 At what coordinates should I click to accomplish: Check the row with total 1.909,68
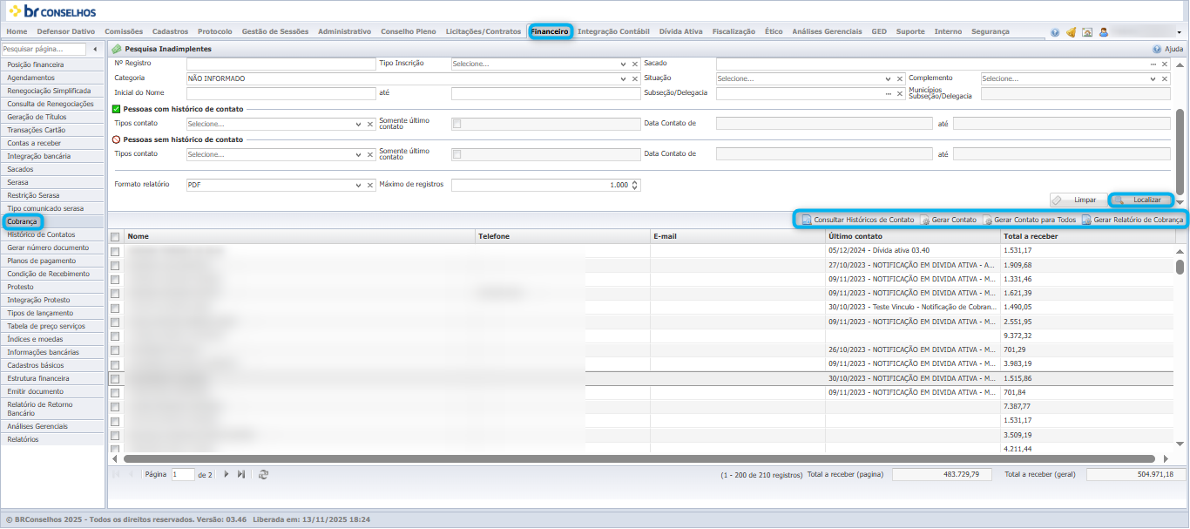115,266
